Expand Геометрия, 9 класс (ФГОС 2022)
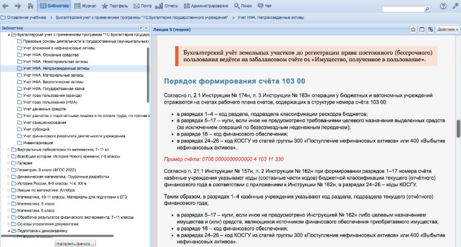This screenshot has width=461, height=247. tap(9, 170)
